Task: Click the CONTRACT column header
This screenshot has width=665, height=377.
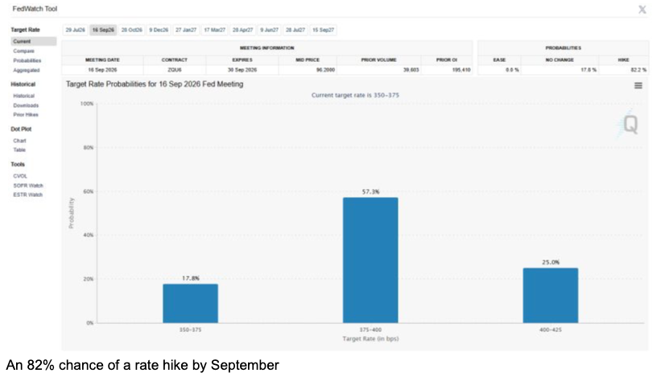Action: tap(175, 59)
